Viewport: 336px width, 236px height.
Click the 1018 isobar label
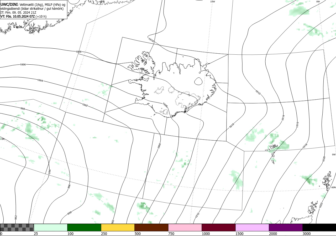click(305, 146)
